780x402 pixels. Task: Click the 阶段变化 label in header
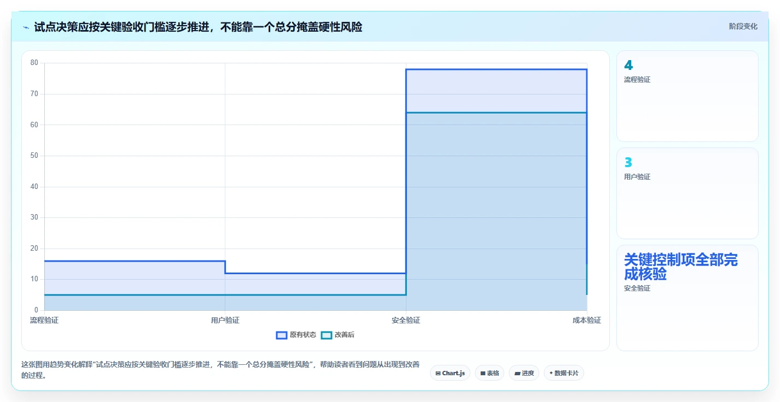click(743, 26)
